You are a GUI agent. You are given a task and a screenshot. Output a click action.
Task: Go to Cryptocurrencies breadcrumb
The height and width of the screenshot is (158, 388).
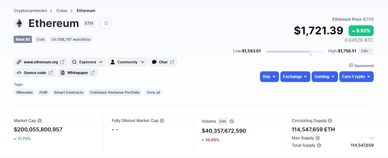click(x=30, y=11)
